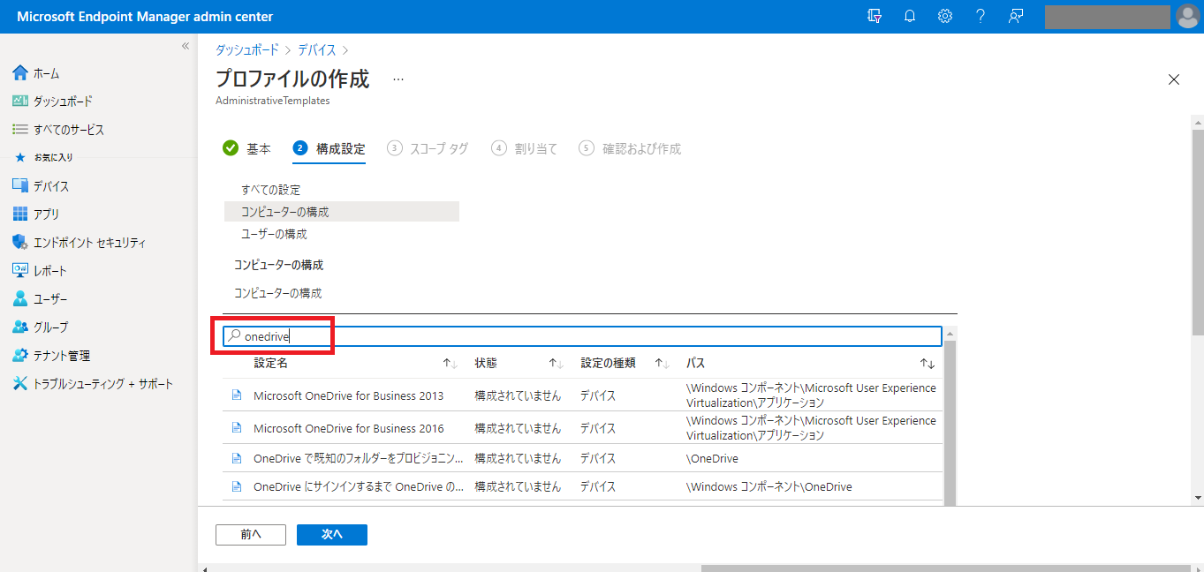Go to the 基本 wizard step

point(247,148)
